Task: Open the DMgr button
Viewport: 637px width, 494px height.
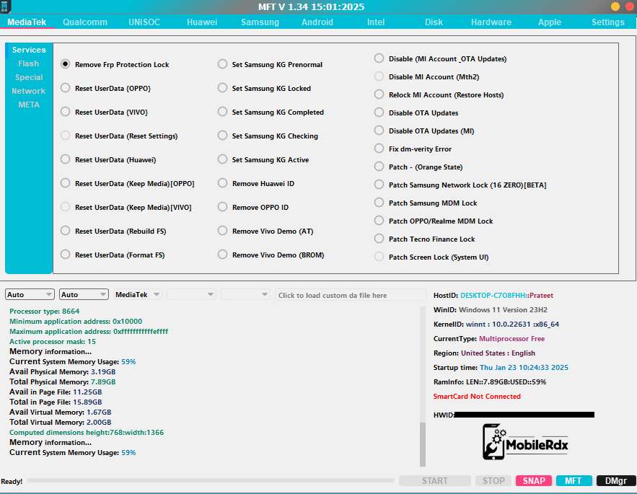Action: pyautogui.click(x=616, y=480)
